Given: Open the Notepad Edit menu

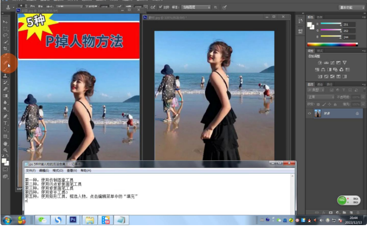Looking at the screenshot, I should pyautogui.click(x=44, y=170).
